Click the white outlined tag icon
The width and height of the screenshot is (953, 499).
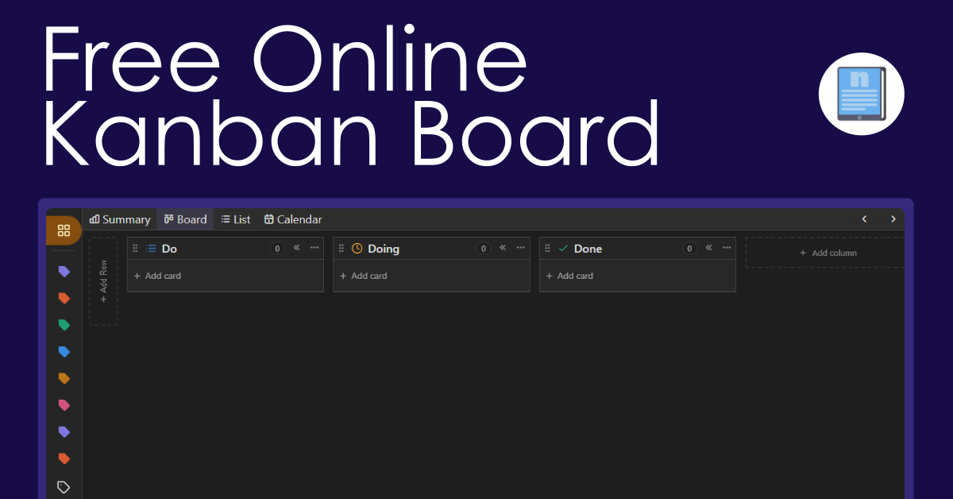(64, 487)
